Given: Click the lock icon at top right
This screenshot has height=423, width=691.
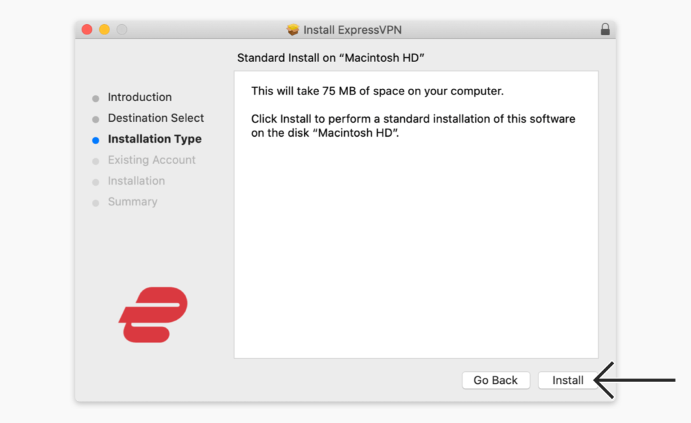Looking at the screenshot, I should pyautogui.click(x=605, y=29).
